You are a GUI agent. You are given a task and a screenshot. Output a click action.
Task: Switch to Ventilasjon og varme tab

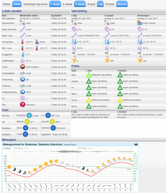(x=35, y=4)
